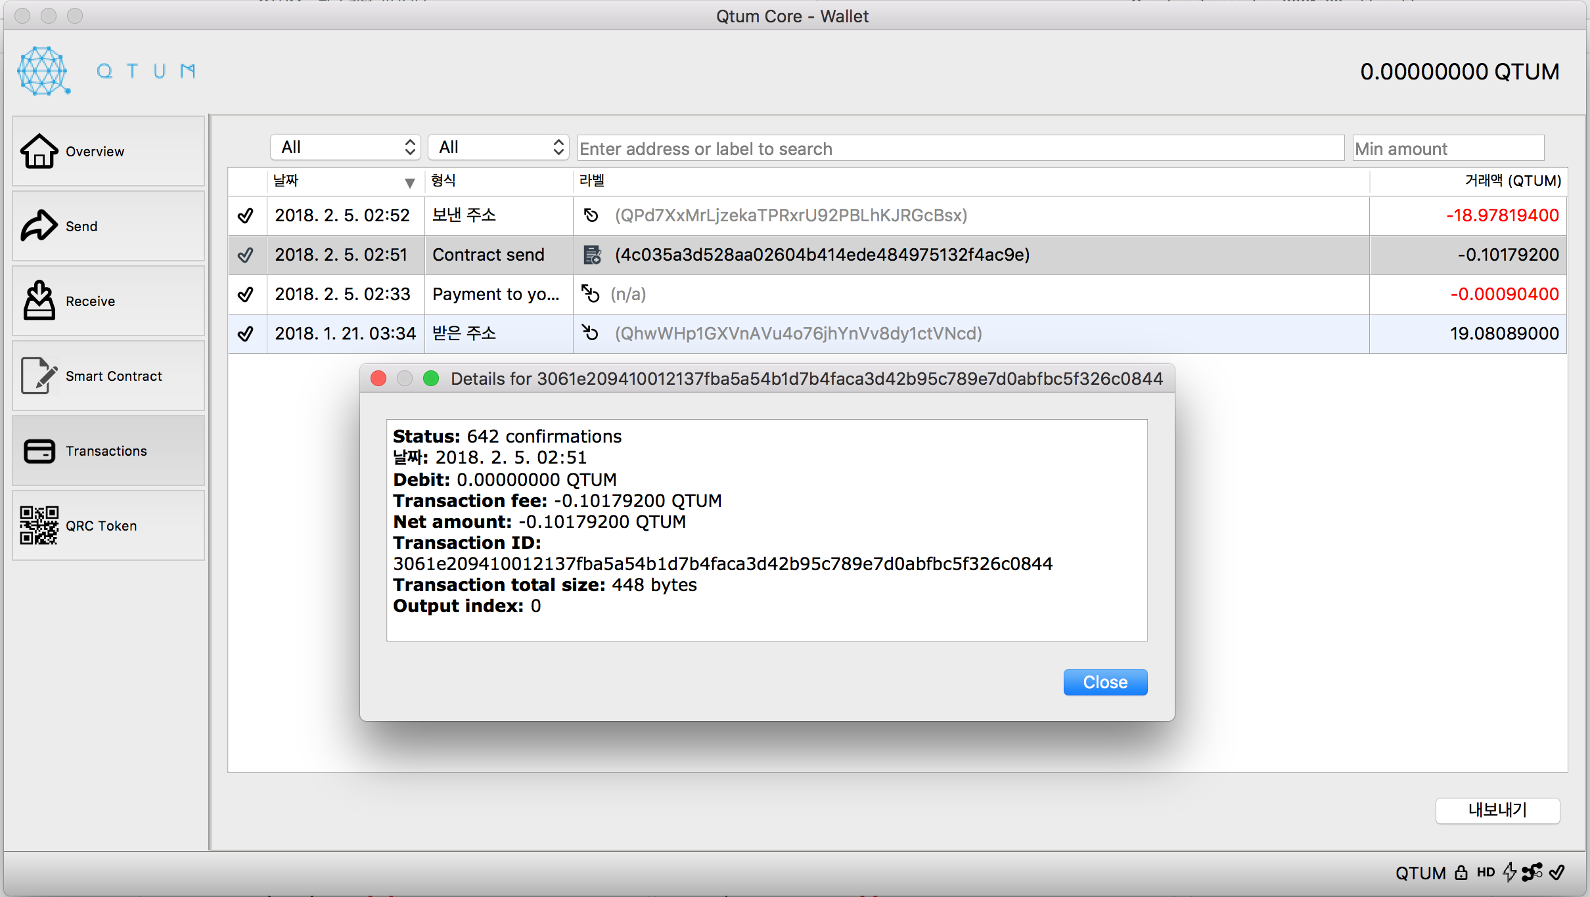Click the Transaction ID hash in details dialog
Viewport: 1590px width, 897px height.
click(723, 564)
